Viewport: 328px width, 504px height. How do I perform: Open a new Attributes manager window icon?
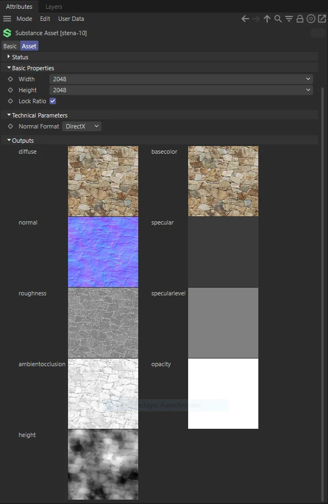click(322, 19)
